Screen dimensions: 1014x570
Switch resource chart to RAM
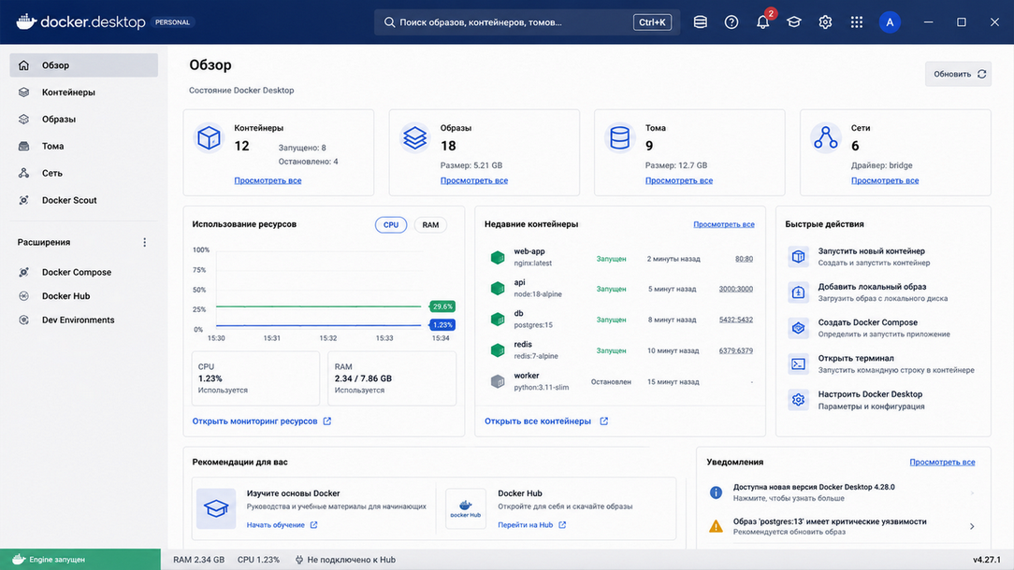(x=430, y=225)
